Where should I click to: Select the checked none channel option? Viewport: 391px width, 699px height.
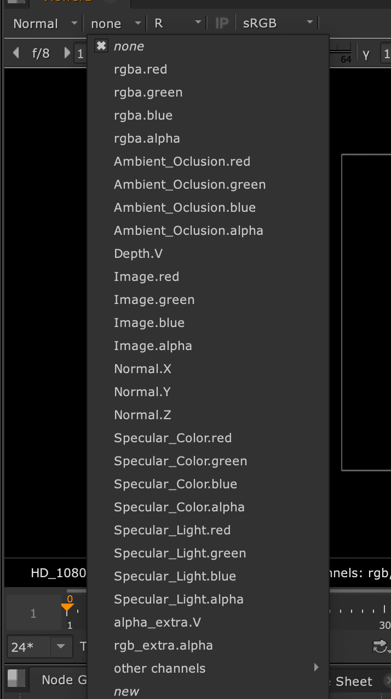point(129,47)
